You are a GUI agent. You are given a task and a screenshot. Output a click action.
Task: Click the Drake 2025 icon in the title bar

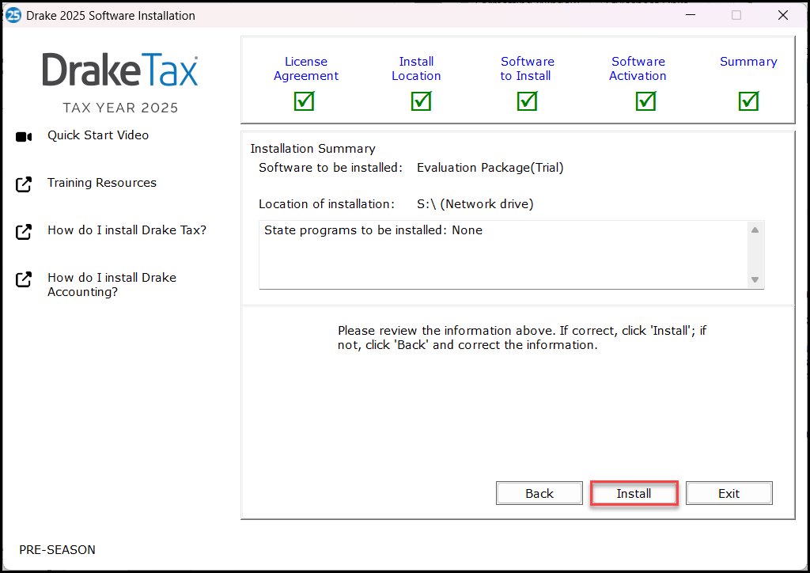tap(13, 14)
